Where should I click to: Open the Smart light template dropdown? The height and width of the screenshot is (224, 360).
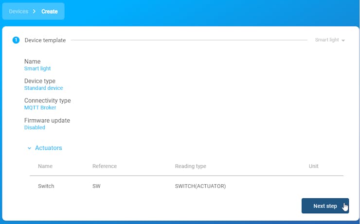pyautogui.click(x=330, y=40)
